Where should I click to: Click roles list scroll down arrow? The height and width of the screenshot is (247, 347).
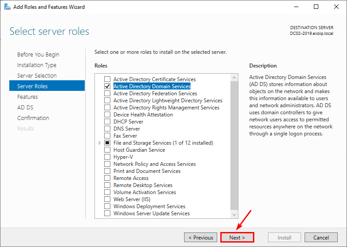(234, 214)
